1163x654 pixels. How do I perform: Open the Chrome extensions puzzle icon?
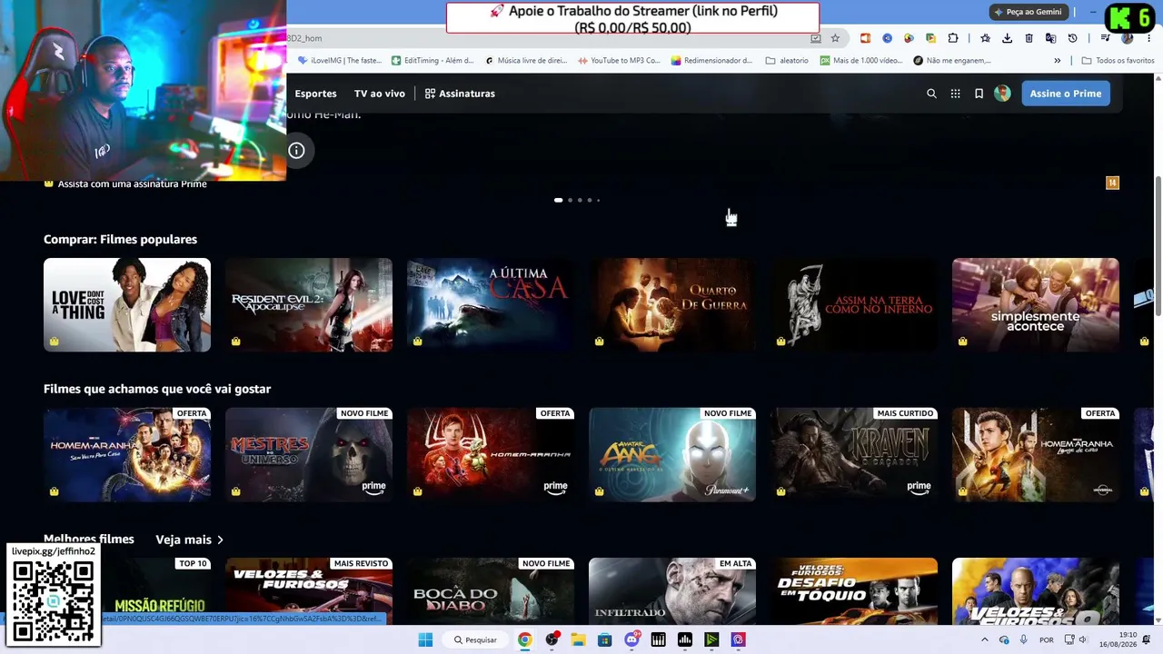click(x=952, y=38)
